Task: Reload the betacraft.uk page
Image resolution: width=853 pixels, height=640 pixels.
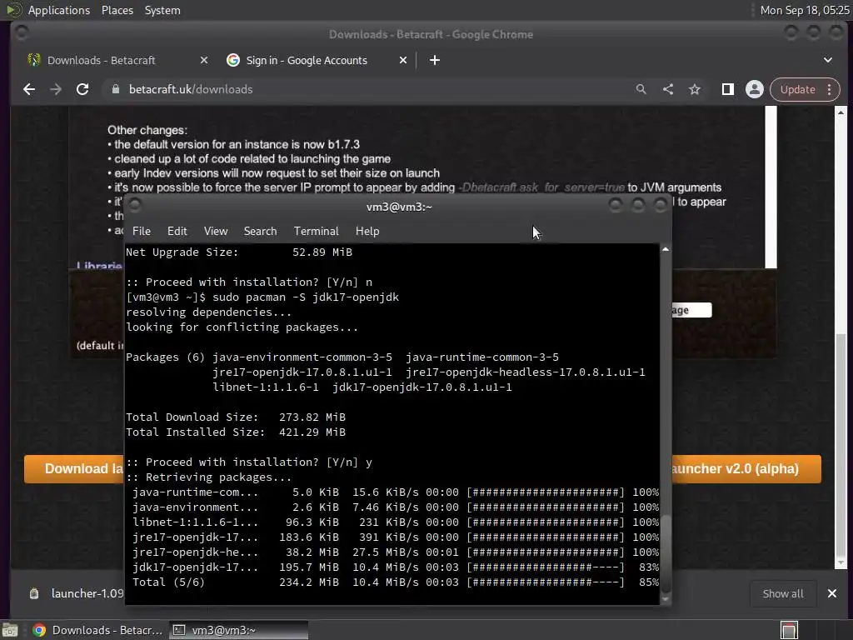Action: click(82, 89)
